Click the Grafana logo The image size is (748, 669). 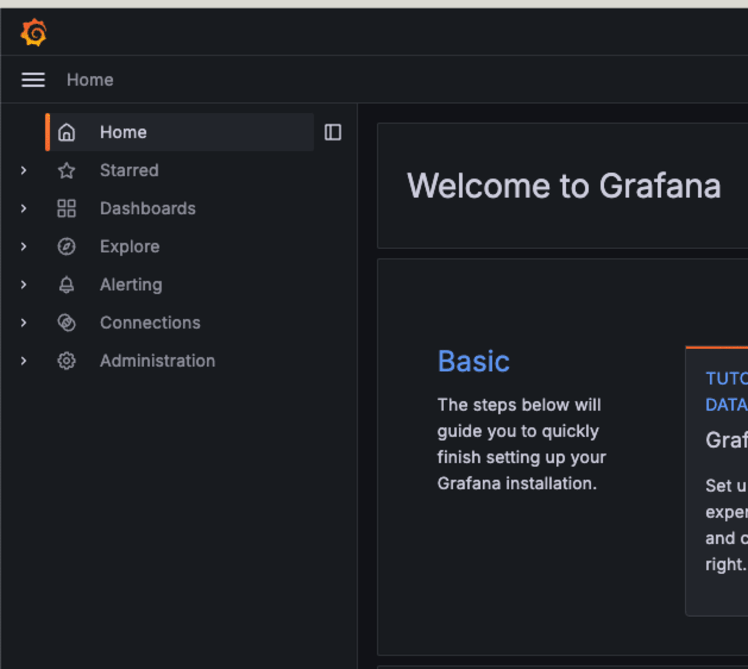pyautogui.click(x=34, y=33)
